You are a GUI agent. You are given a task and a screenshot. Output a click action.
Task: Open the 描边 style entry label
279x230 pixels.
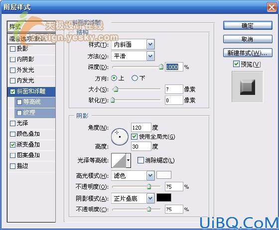point(22,166)
